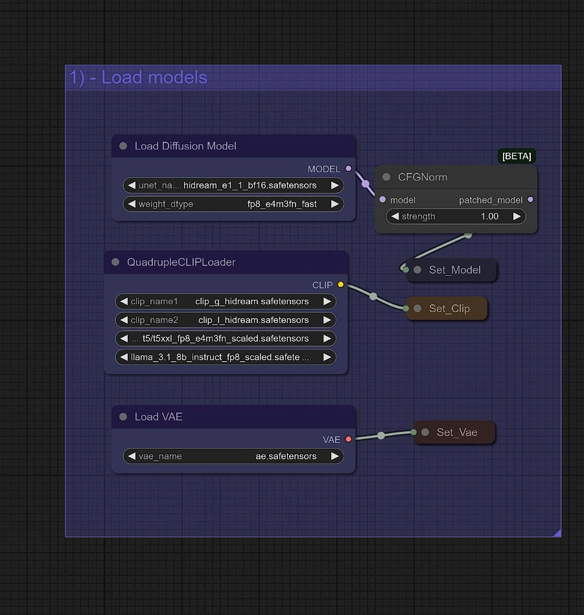Click next arrow on llama_3.1 clip field
Screen dimensions: 584x615
point(327,357)
